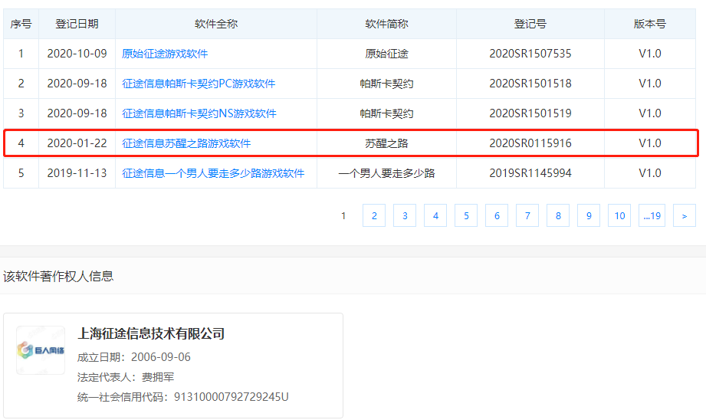Open 上海征途信息技术有限公司 company name

click(x=151, y=333)
